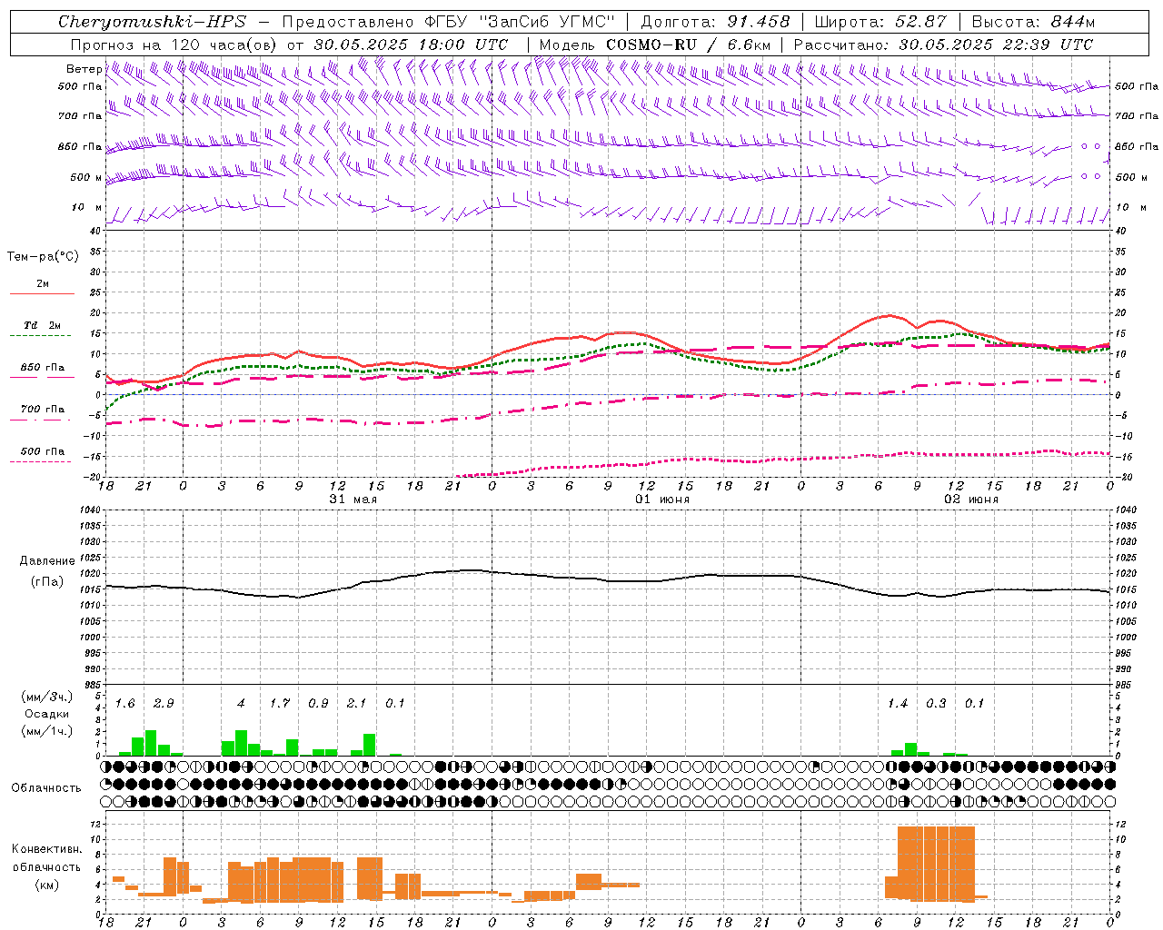Click the unit label "(мм/3ч.)"
This screenshot has height=930, width=1163.
click(47, 697)
